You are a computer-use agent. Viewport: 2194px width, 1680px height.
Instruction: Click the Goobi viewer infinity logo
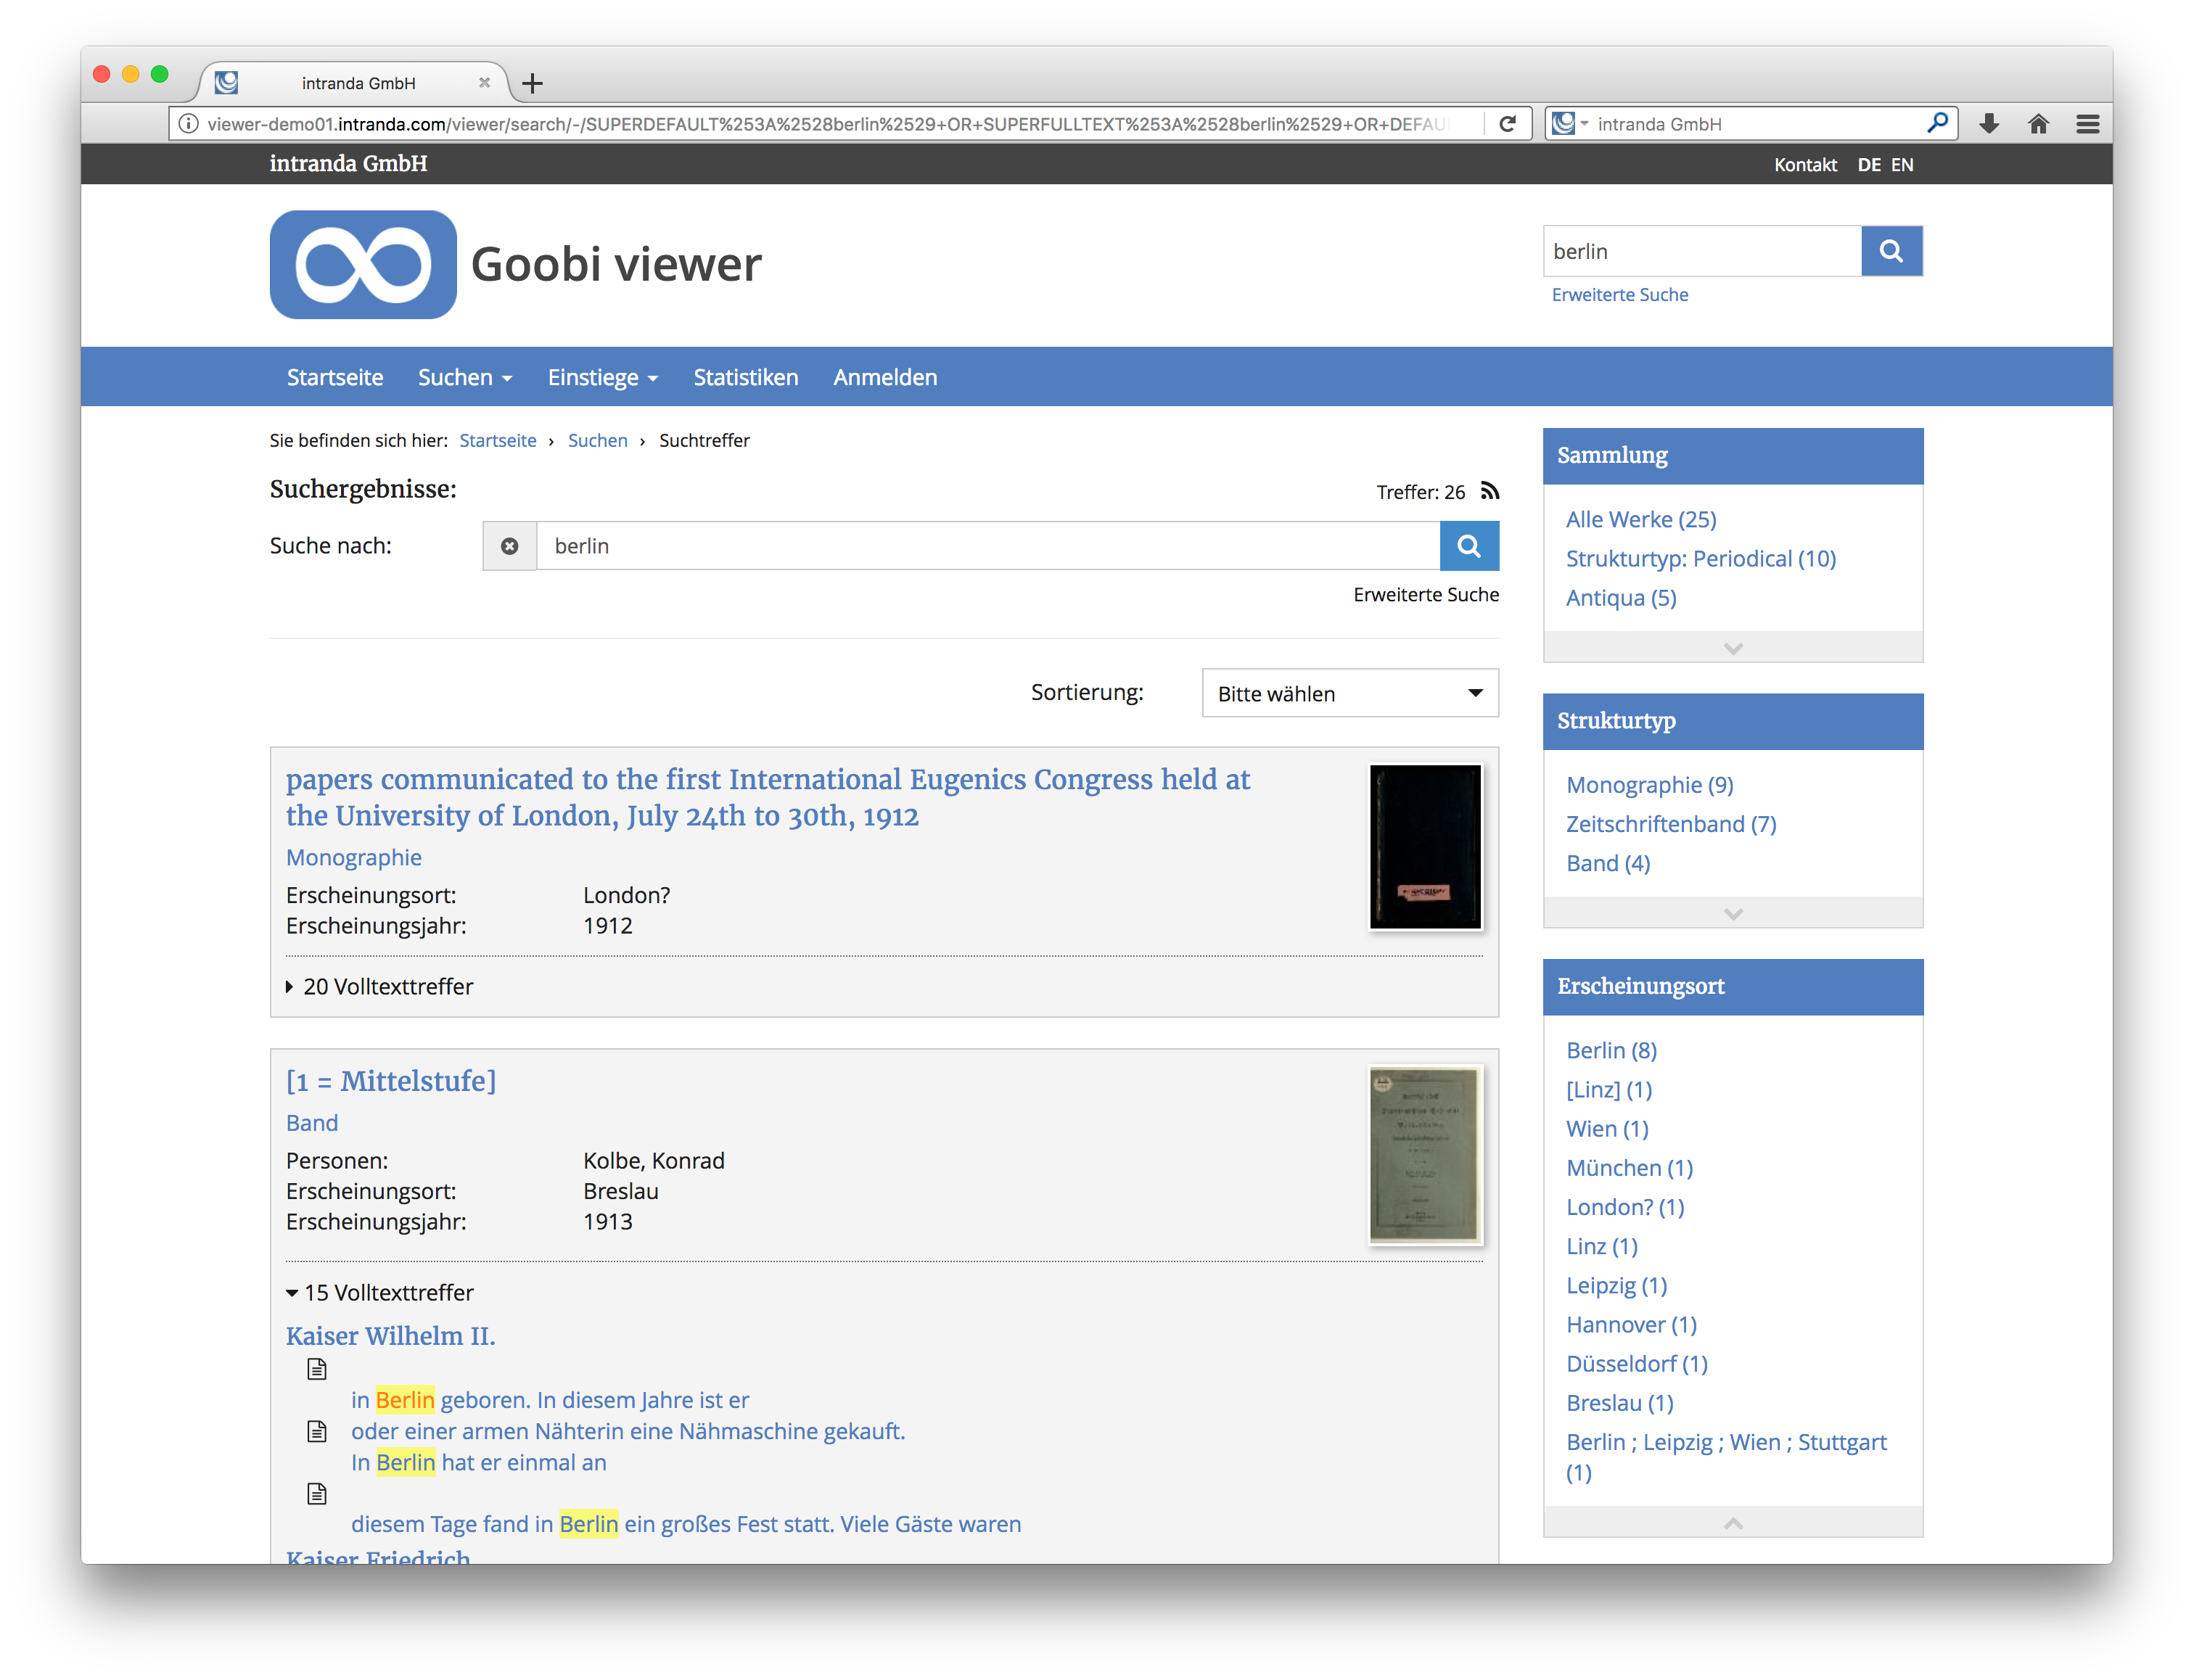point(363,264)
